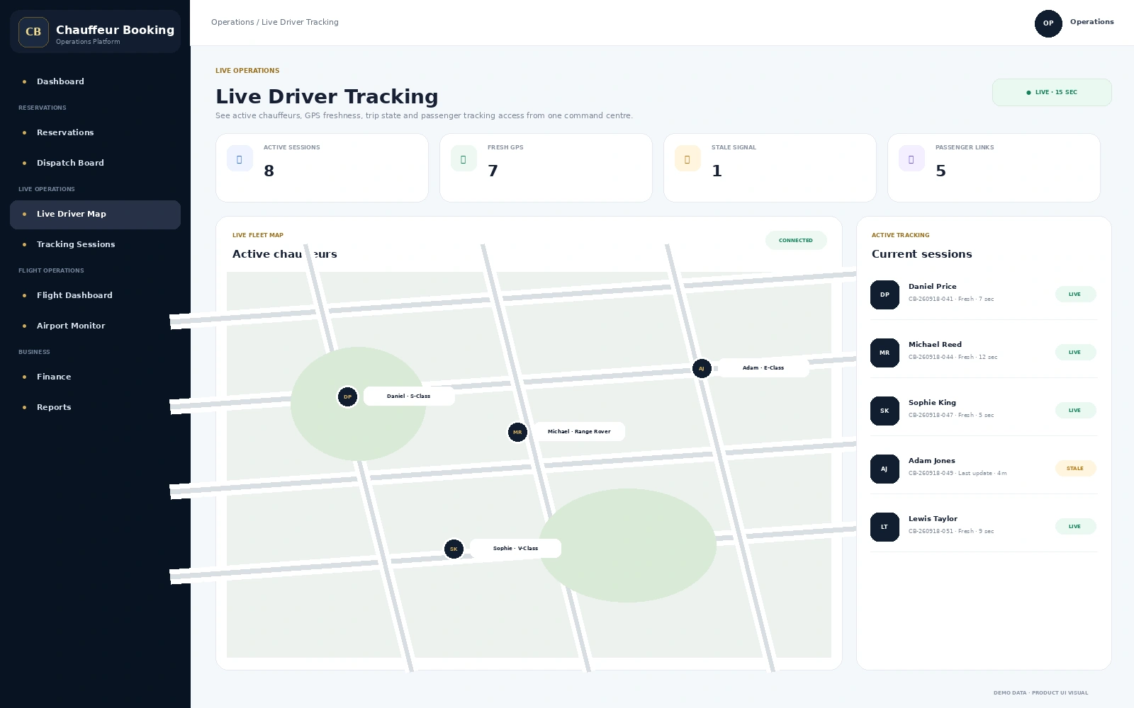
Task: Open Finance in the sidebar
Action: pyautogui.click(x=95, y=377)
